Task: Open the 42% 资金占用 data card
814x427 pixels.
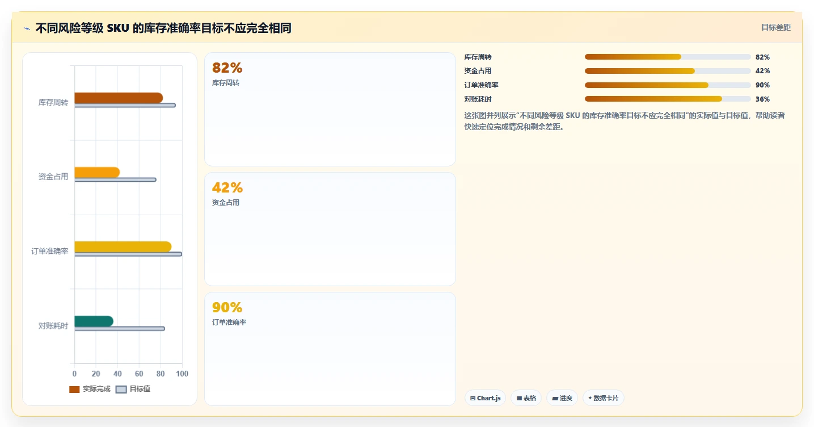Action: click(x=330, y=229)
